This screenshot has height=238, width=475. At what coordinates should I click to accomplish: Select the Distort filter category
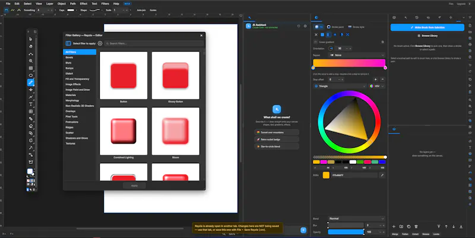coord(80,74)
